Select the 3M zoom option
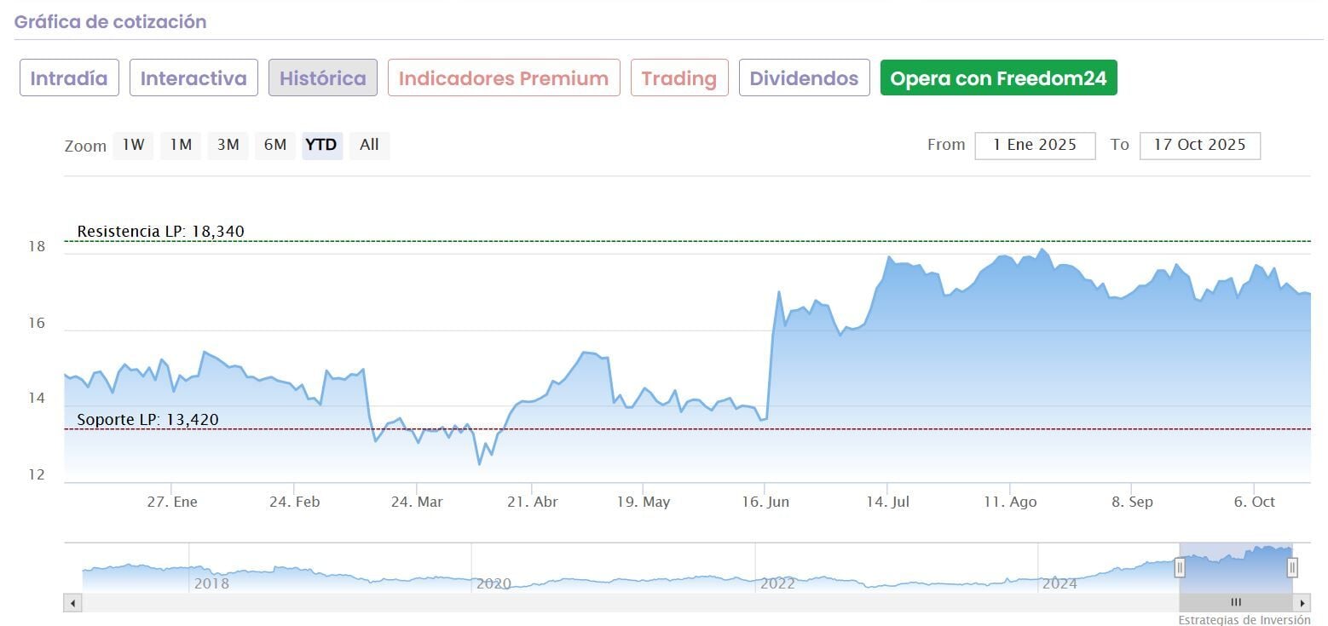 (228, 145)
